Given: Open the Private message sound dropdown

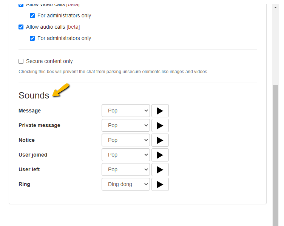Looking at the screenshot, I should 126,126.
